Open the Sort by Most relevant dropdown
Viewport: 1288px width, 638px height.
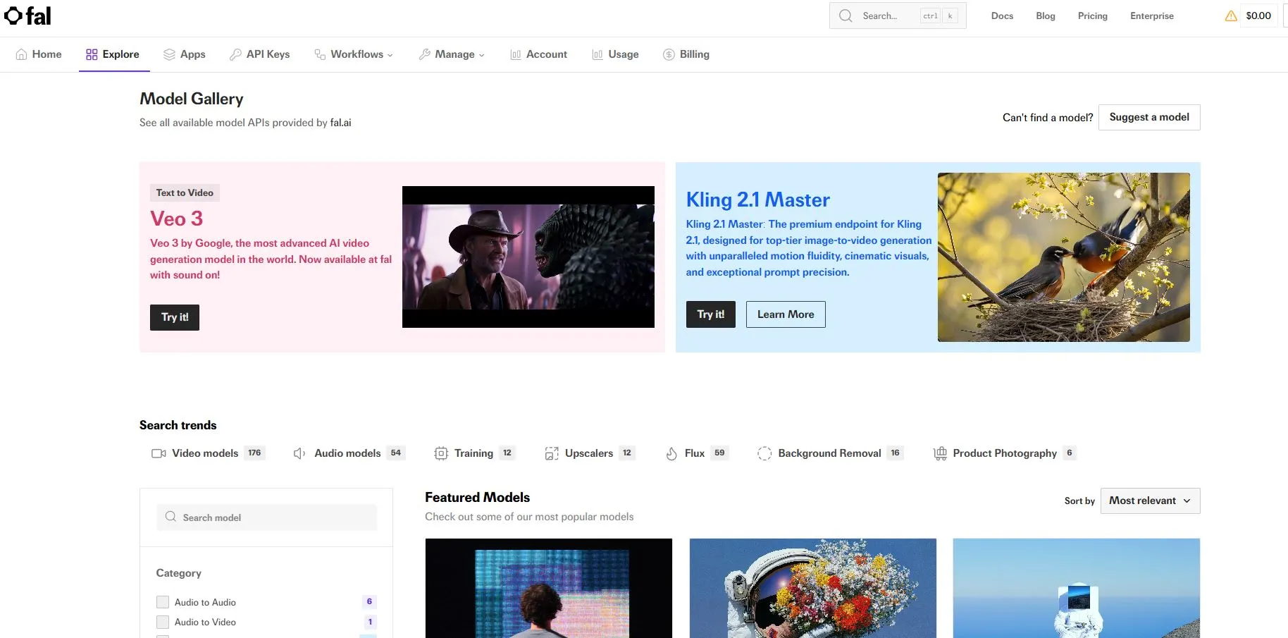pyautogui.click(x=1150, y=501)
